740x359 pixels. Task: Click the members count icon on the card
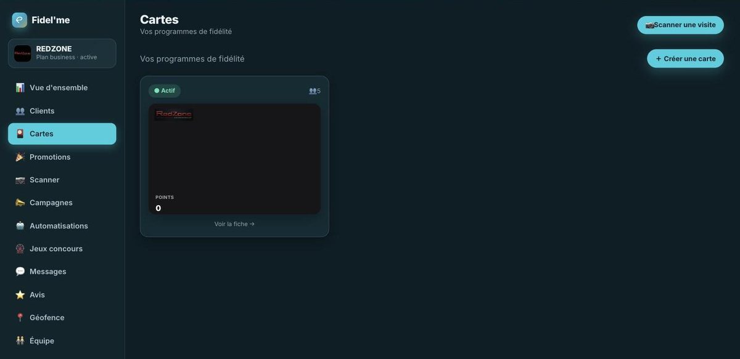tap(313, 91)
